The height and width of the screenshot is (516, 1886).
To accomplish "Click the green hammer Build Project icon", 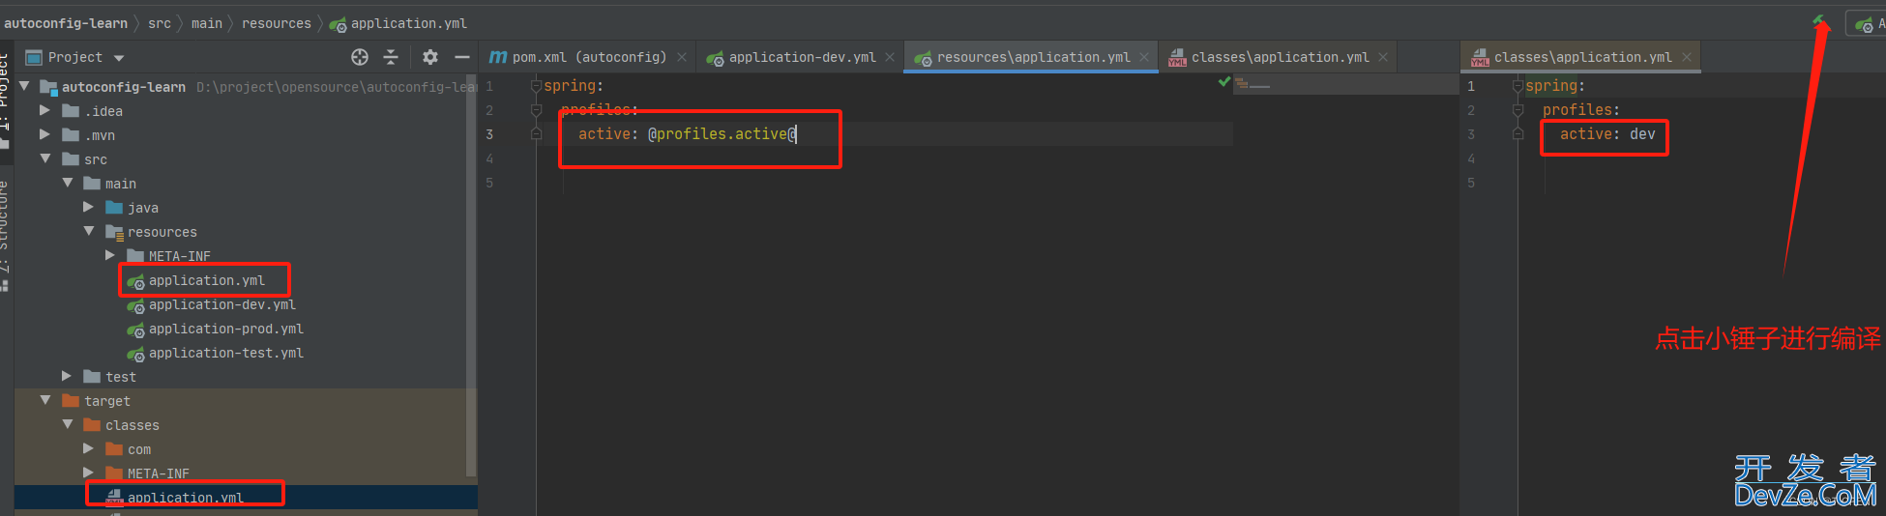I will point(1818,21).
